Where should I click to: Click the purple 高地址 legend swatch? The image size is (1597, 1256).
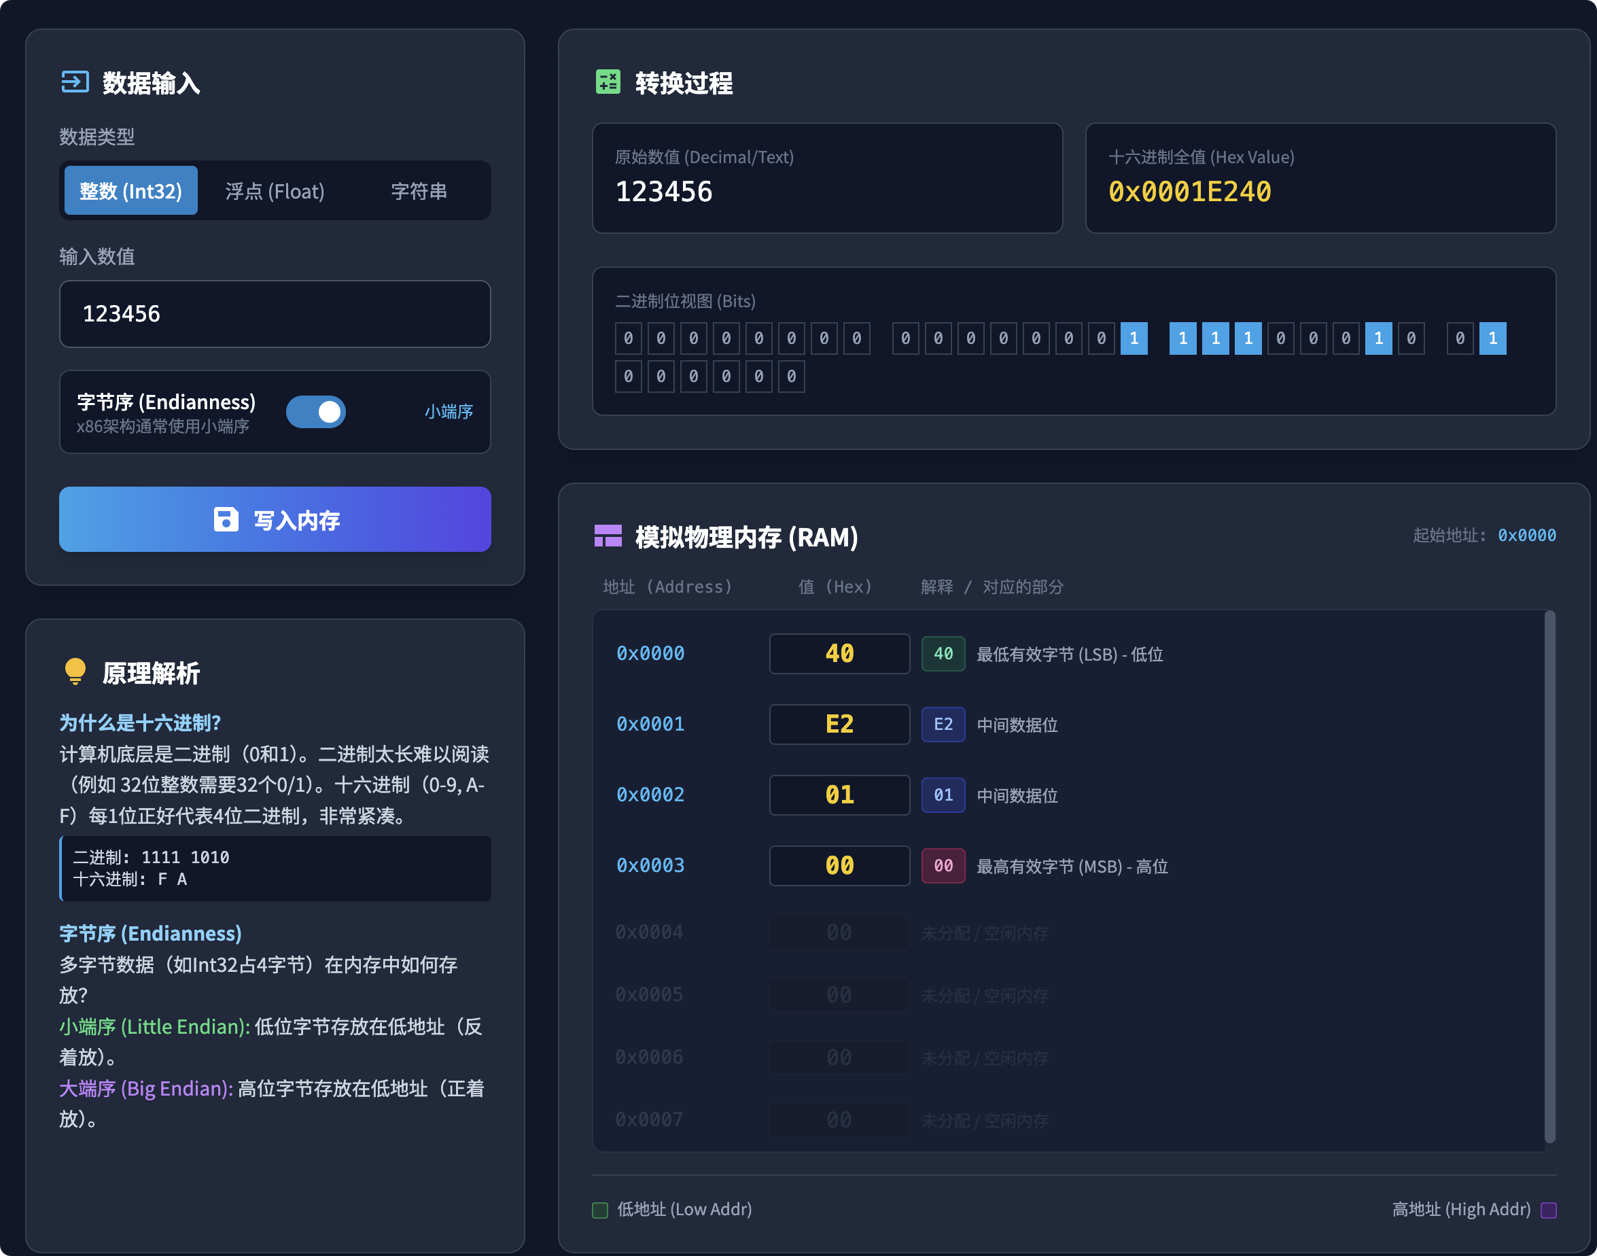point(1549,1210)
